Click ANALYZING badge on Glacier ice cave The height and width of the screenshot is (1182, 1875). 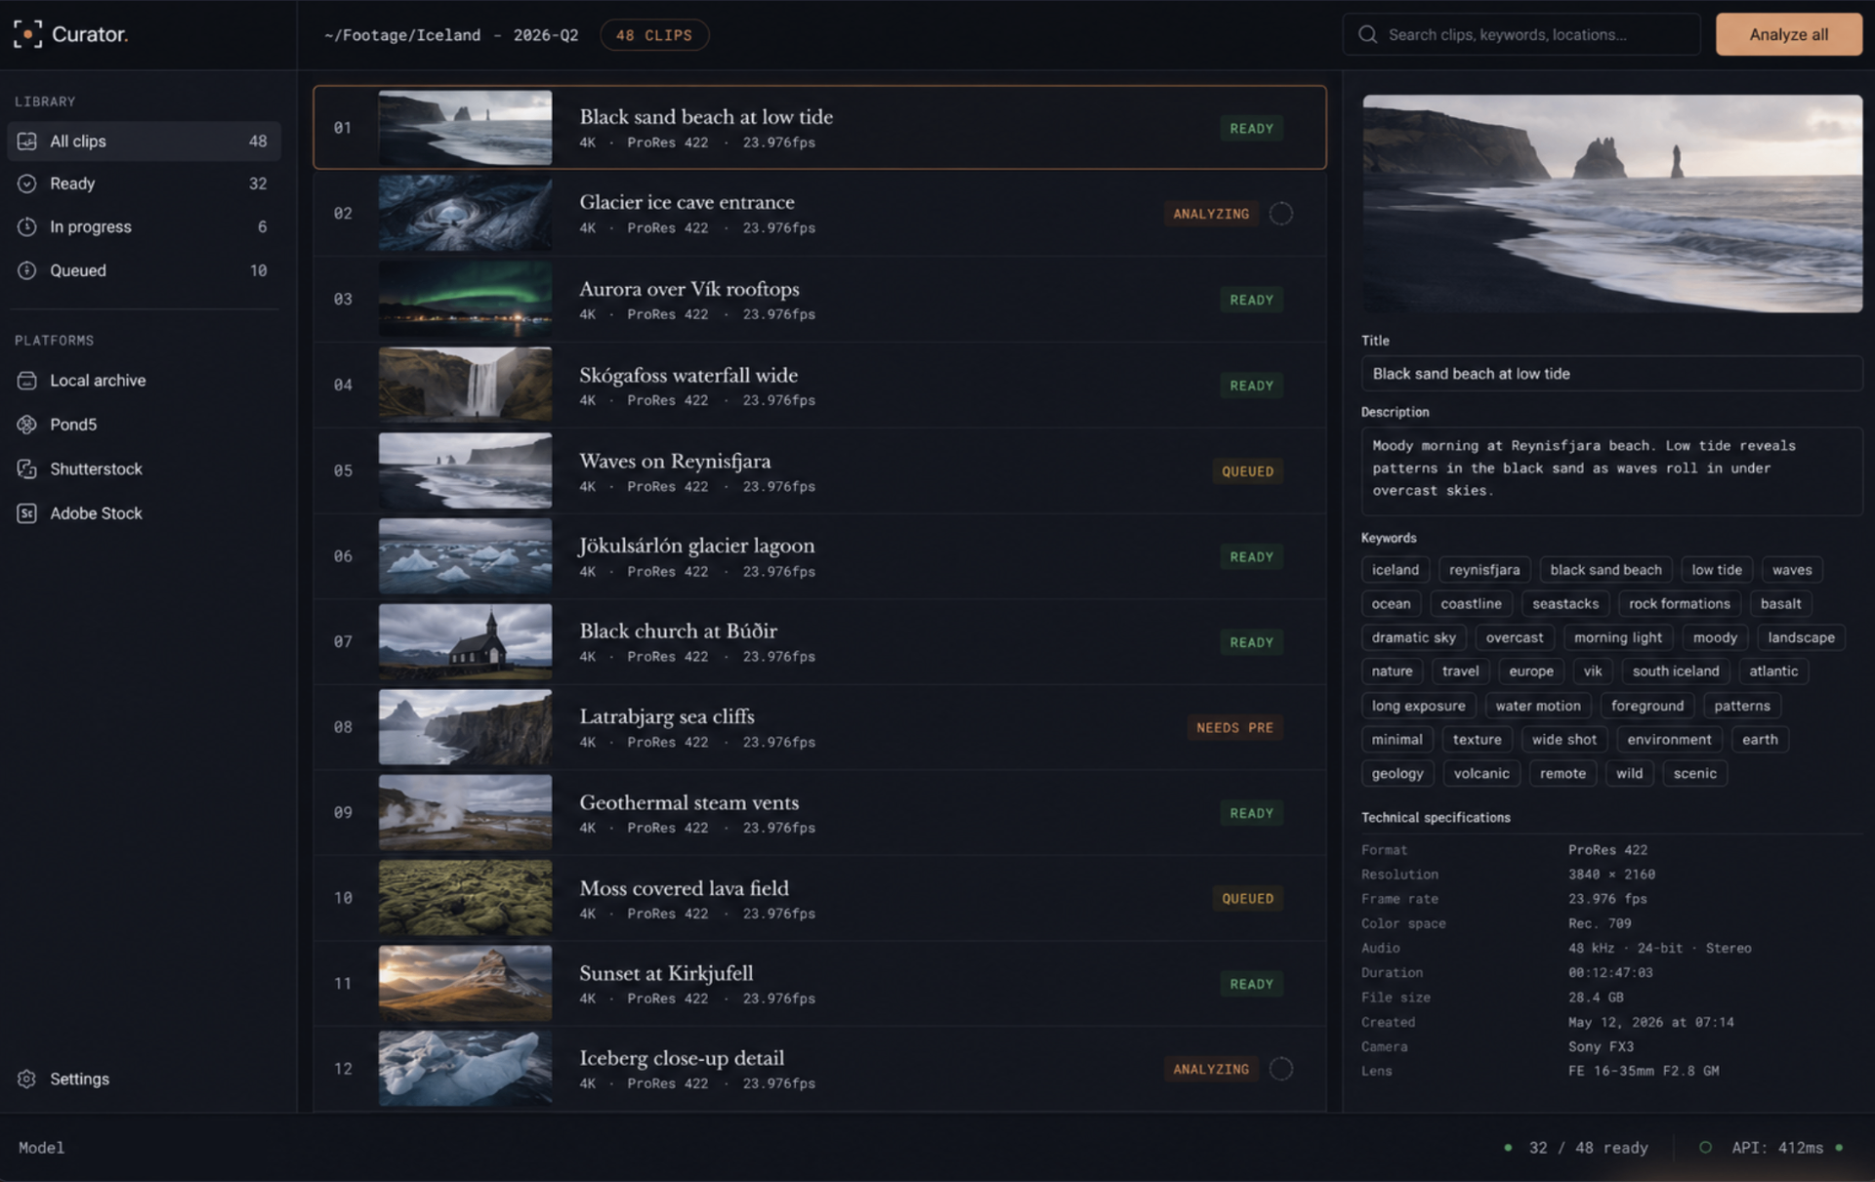tap(1211, 214)
